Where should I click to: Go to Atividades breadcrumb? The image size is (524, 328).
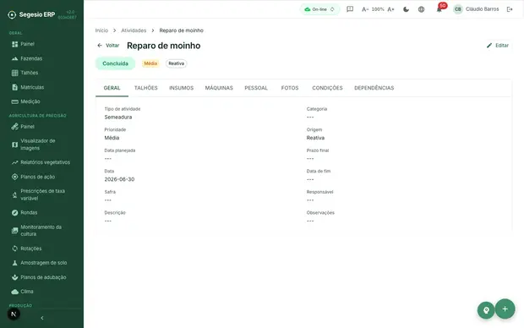(x=134, y=30)
